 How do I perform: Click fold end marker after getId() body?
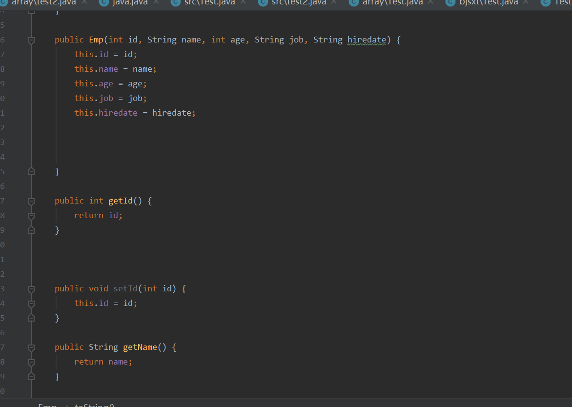point(31,230)
